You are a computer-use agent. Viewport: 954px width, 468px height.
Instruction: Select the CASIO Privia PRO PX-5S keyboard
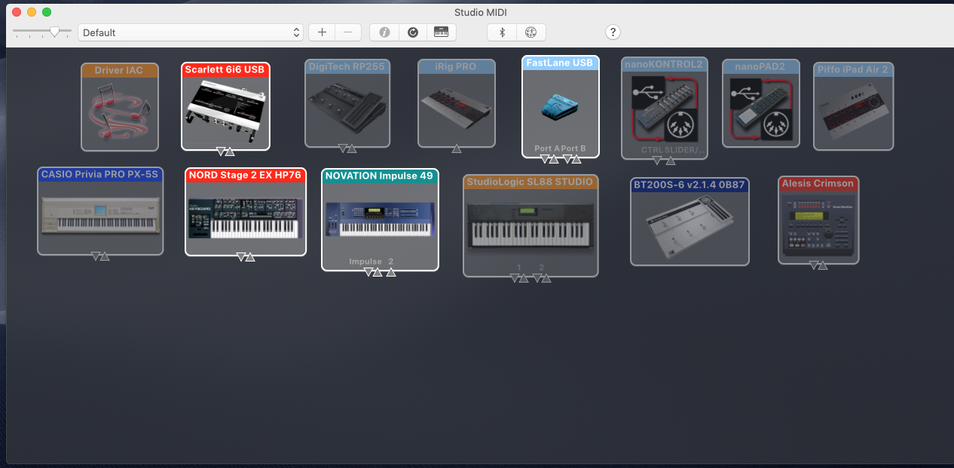click(x=100, y=211)
